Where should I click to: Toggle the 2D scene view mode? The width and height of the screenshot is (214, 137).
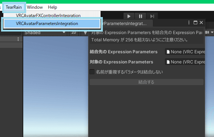click(74, 33)
